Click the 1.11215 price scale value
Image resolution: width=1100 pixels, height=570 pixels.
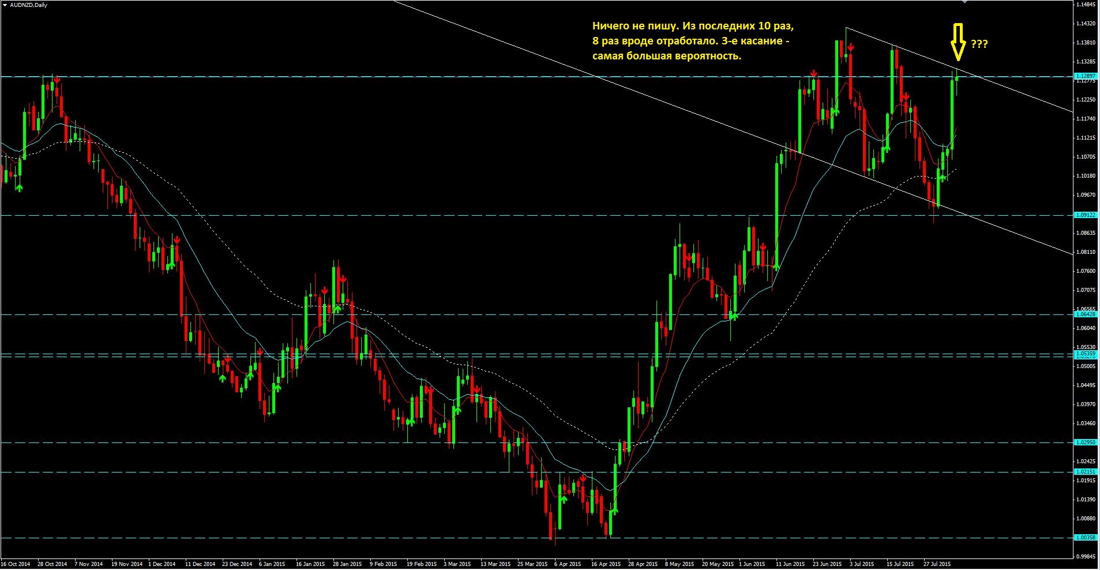1086,138
